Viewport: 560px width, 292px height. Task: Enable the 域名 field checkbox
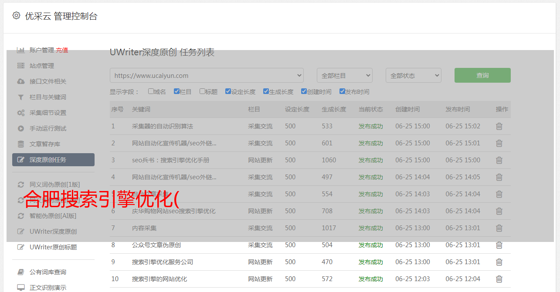(x=151, y=91)
